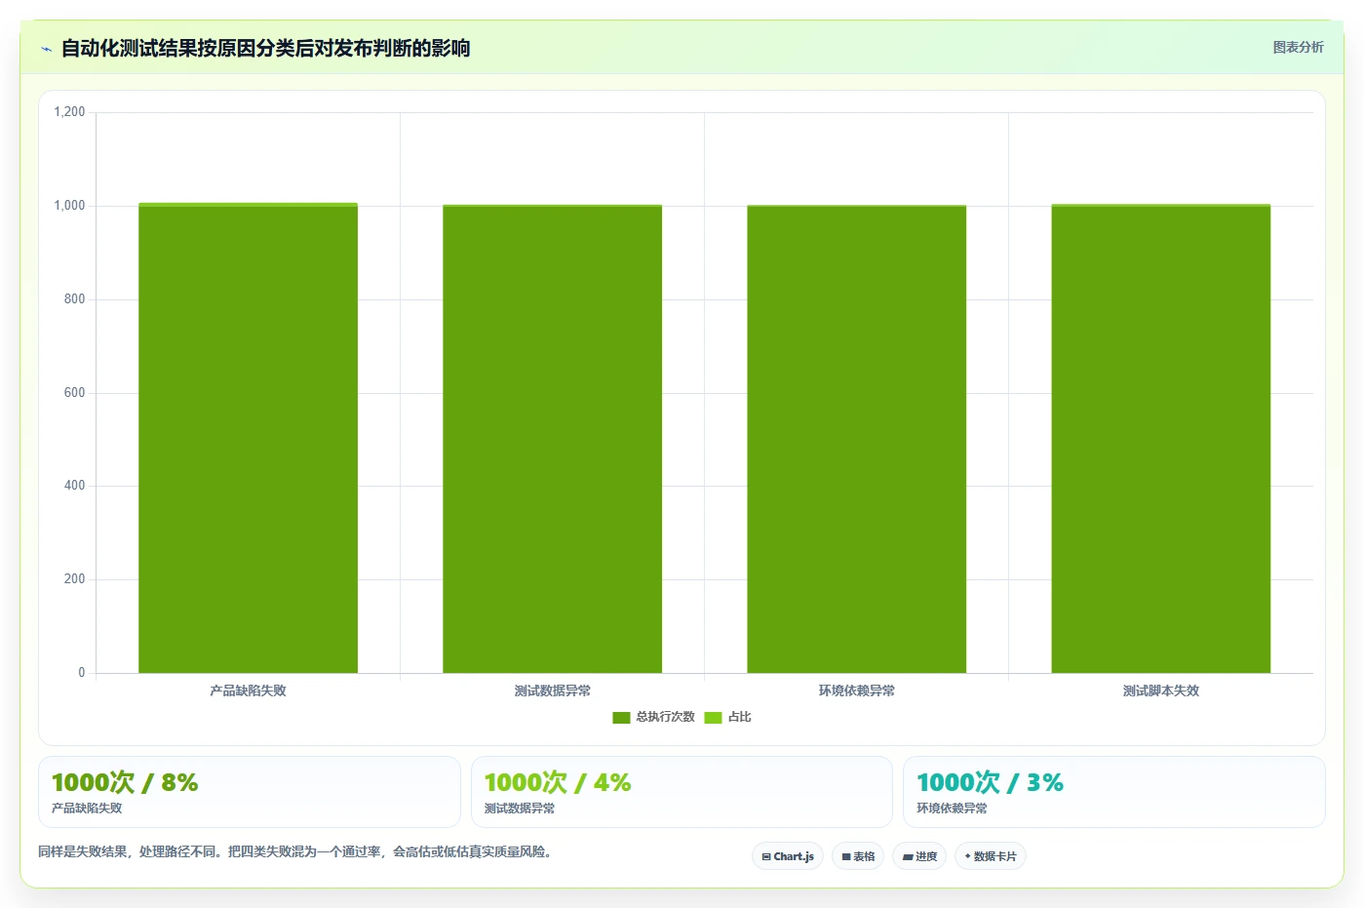
Task: Click the 测试数据异常 bar in chart
Action: point(552,439)
